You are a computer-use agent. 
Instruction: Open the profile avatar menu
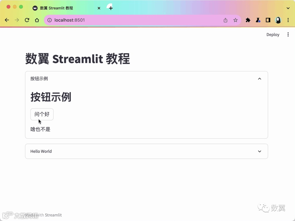tap(278, 20)
